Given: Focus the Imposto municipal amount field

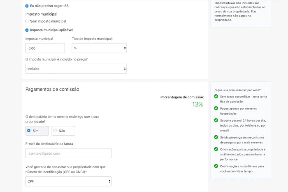Looking at the screenshot, I should coord(45,48).
